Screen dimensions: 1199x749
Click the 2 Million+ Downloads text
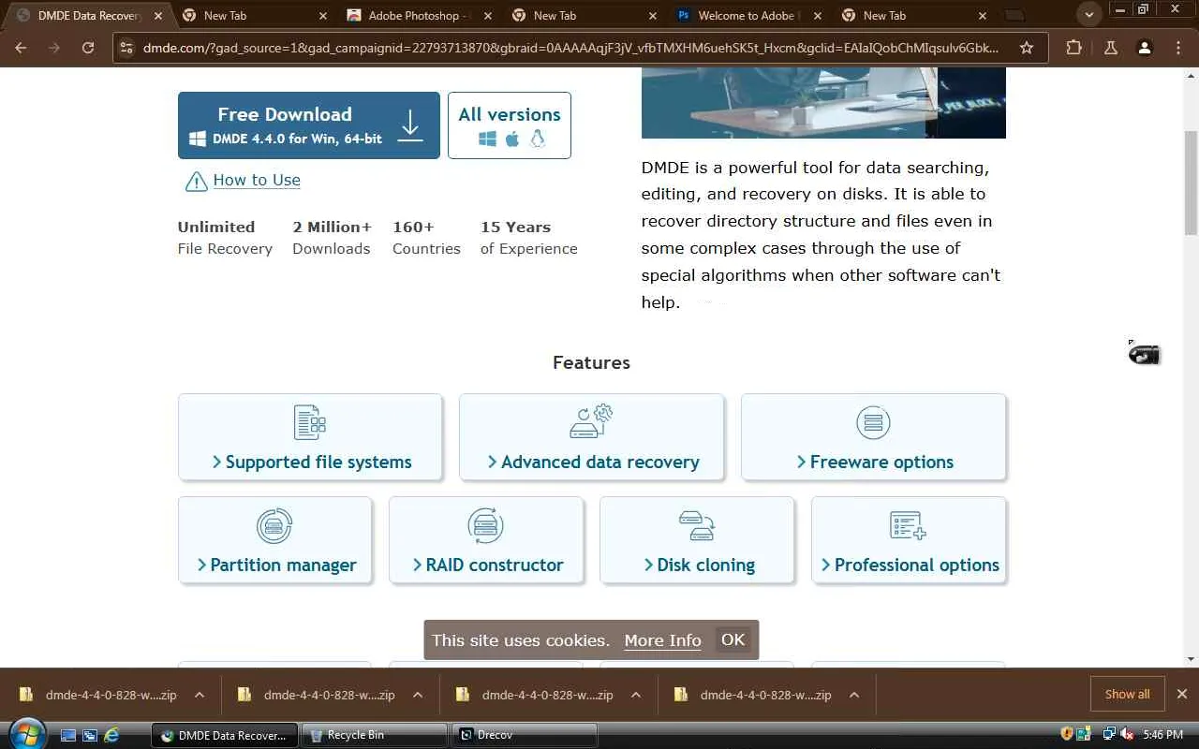click(x=332, y=238)
